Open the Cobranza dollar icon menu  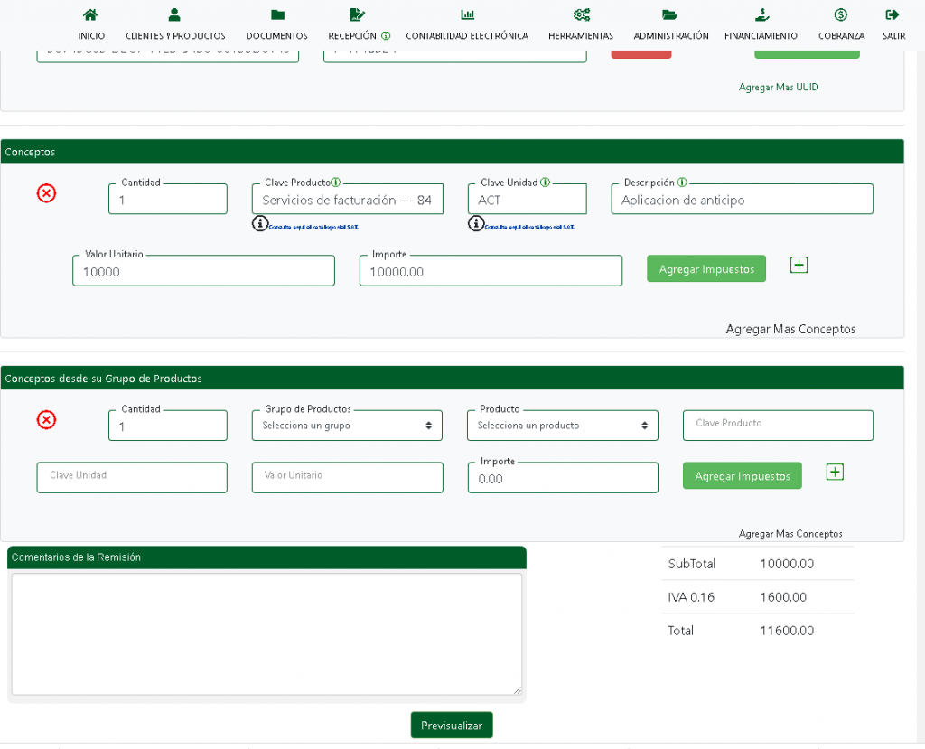841,15
